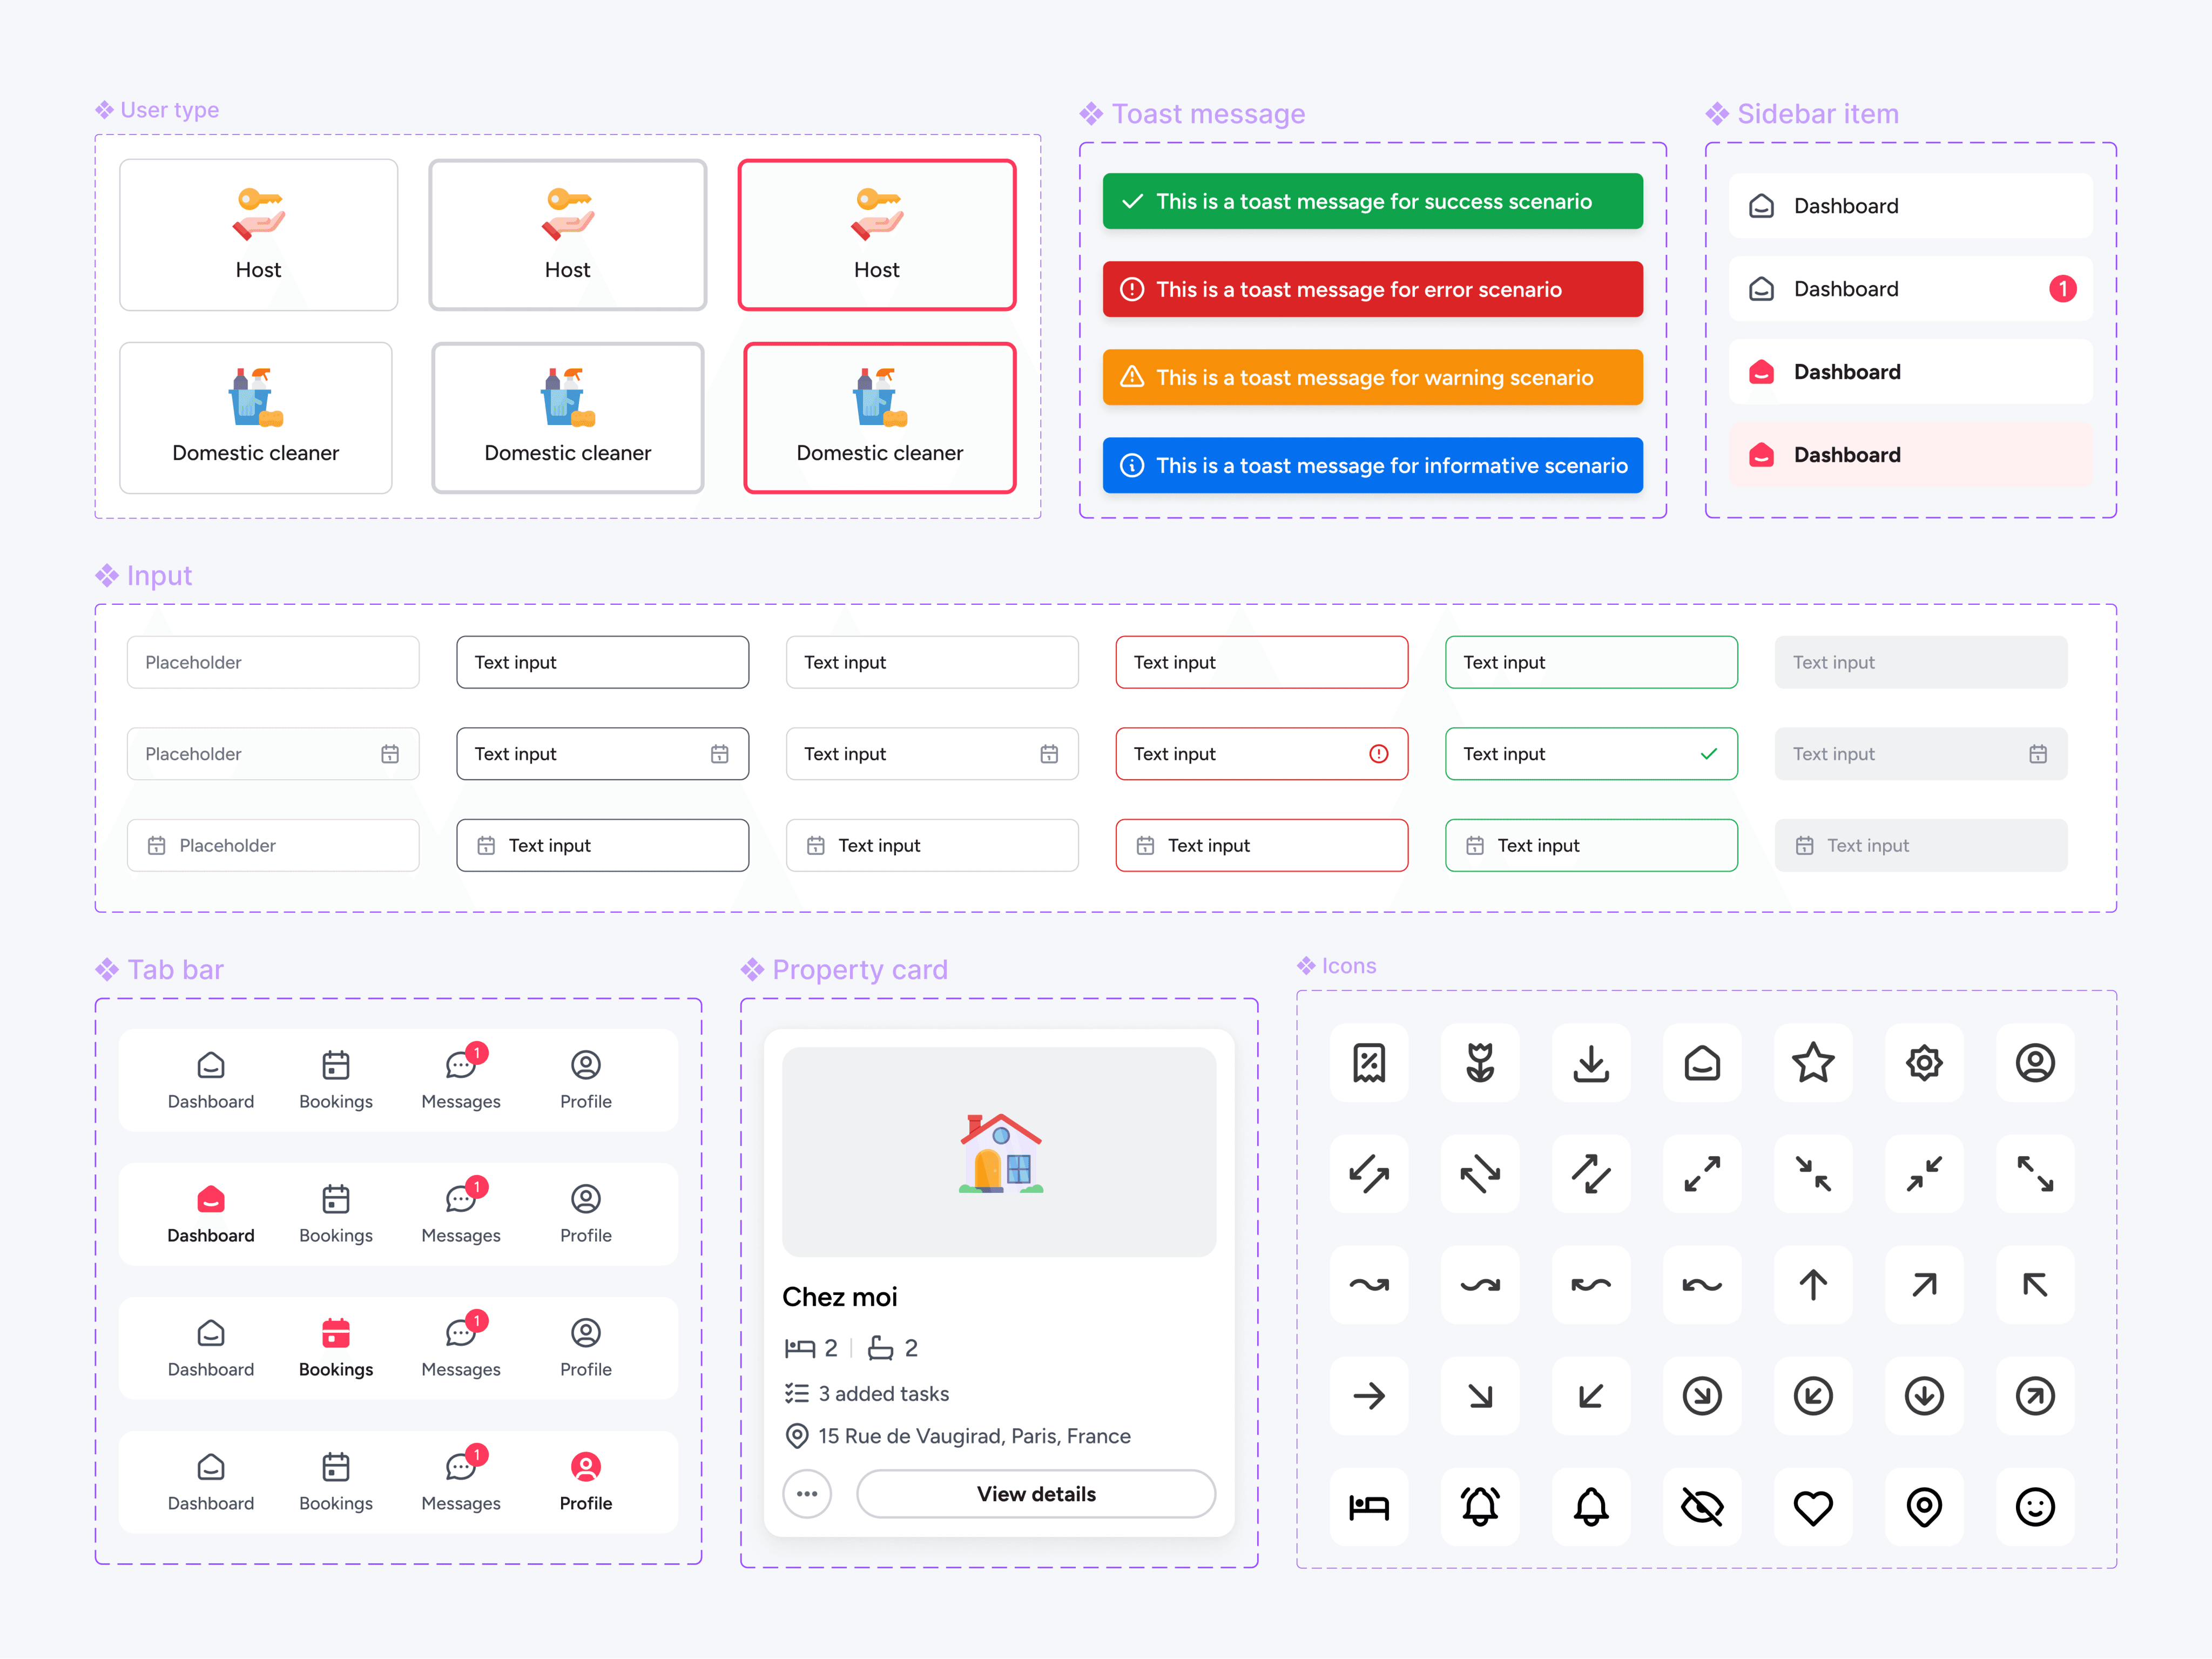Click the expand diagonal arrows icon
The height and width of the screenshot is (1659, 2212).
coord(1702,1174)
